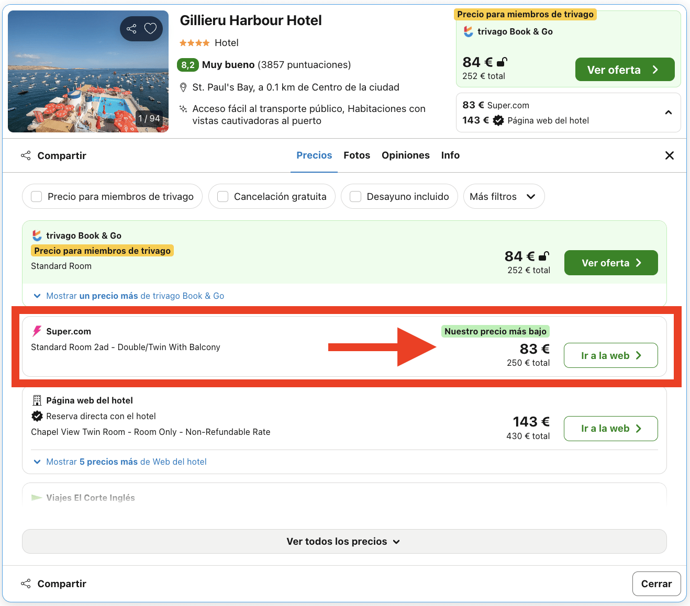This screenshot has width=690, height=606.
Task: Click the 1 / 94 photo counter
Action: 149,119
